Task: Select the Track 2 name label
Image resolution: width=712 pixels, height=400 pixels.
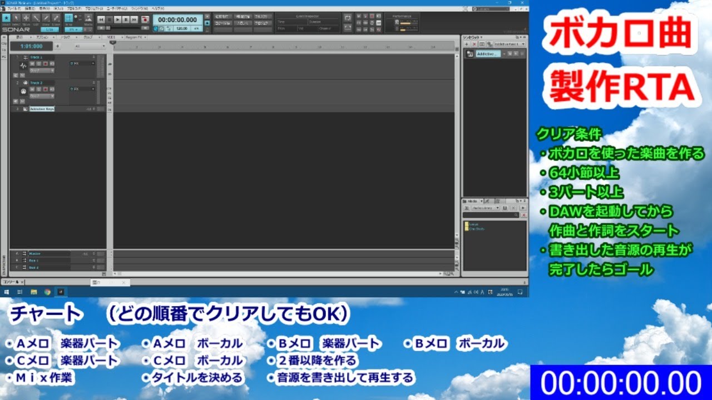Action: point(42,83)
